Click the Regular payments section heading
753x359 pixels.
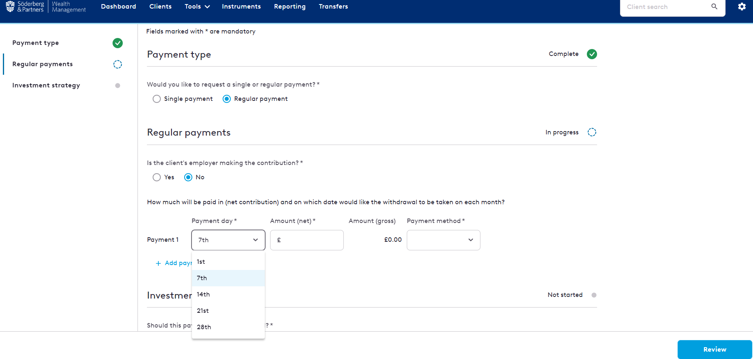(189, 132)
